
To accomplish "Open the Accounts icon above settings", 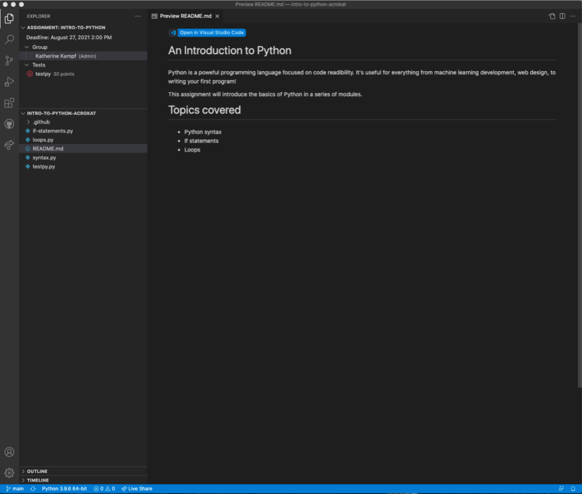I will [x=9, y=452].
